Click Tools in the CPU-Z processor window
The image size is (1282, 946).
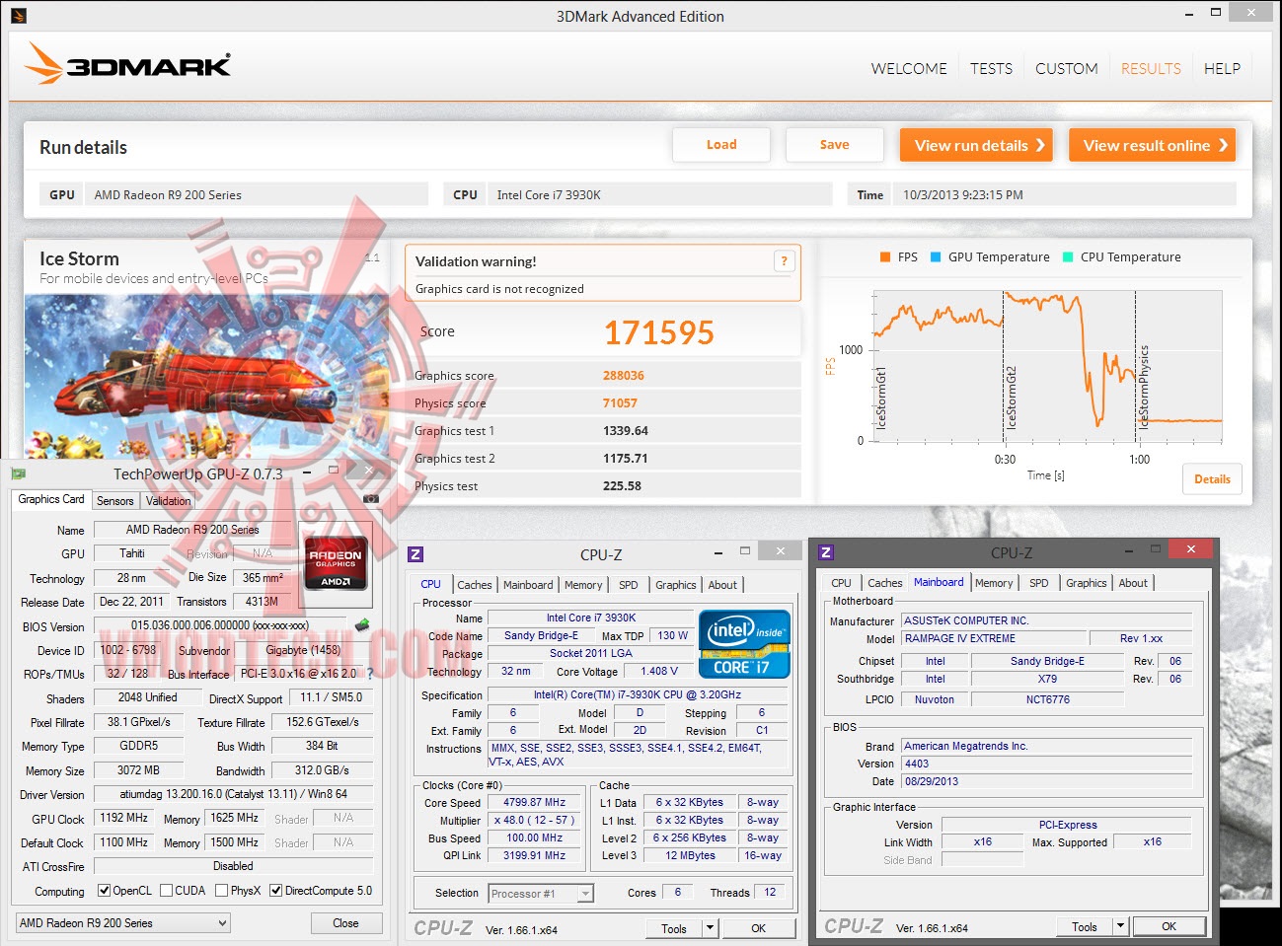674,928
